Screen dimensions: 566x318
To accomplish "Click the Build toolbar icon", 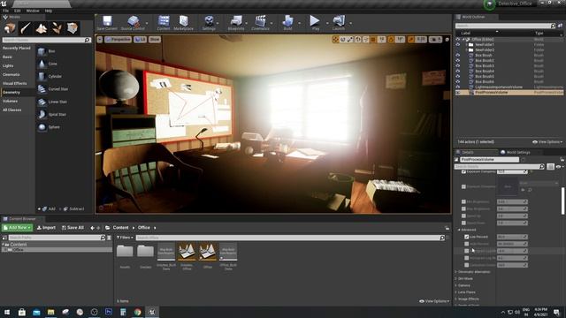I will pos(287,23).
